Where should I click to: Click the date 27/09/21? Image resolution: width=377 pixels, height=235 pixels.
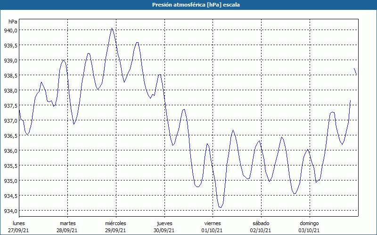[18, 230]
